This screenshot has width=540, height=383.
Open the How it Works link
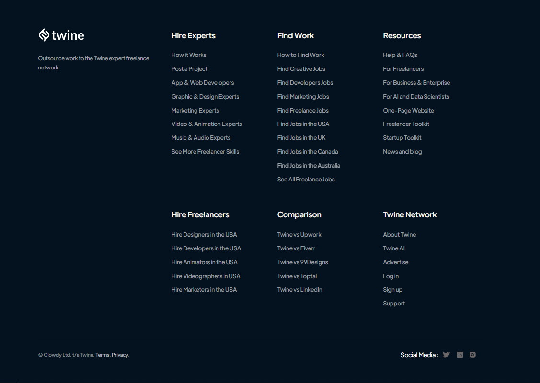point(189,55)
